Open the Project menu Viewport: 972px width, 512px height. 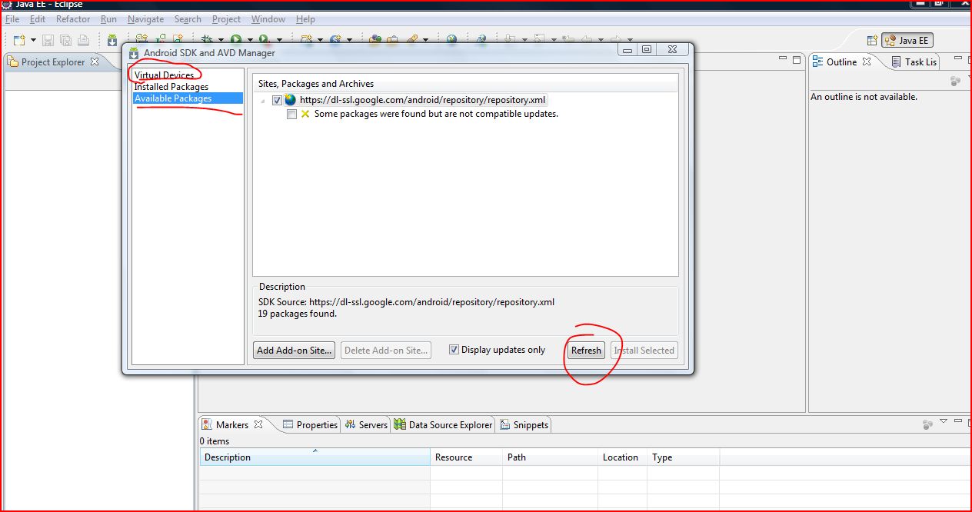[226, 19]
